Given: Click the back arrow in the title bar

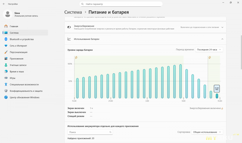Looking at the screenshot, I should (x=4, y=4).
